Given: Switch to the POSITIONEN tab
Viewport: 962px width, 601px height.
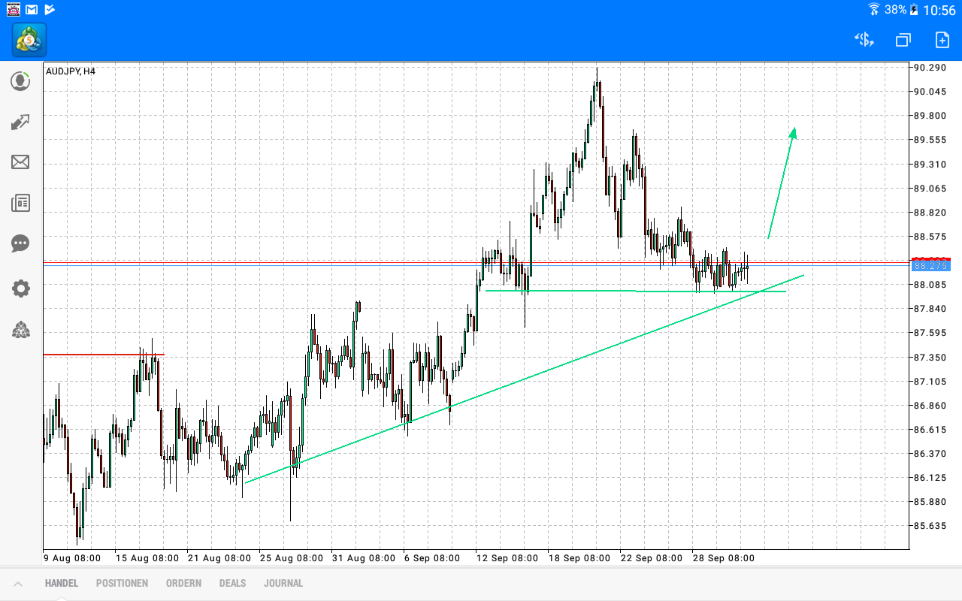Looking at the screenshot, I should pyautogui.click(x=122, y=583).
